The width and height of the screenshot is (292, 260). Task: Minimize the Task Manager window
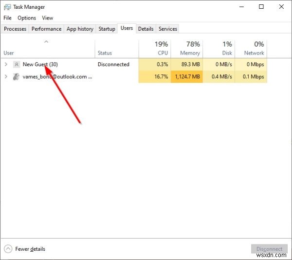241,7
